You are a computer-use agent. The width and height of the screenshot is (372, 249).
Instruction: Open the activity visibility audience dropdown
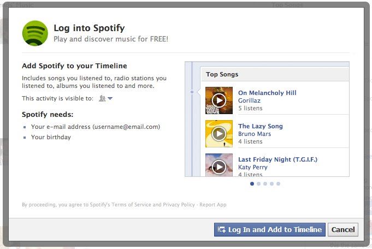tap(105, 98)
